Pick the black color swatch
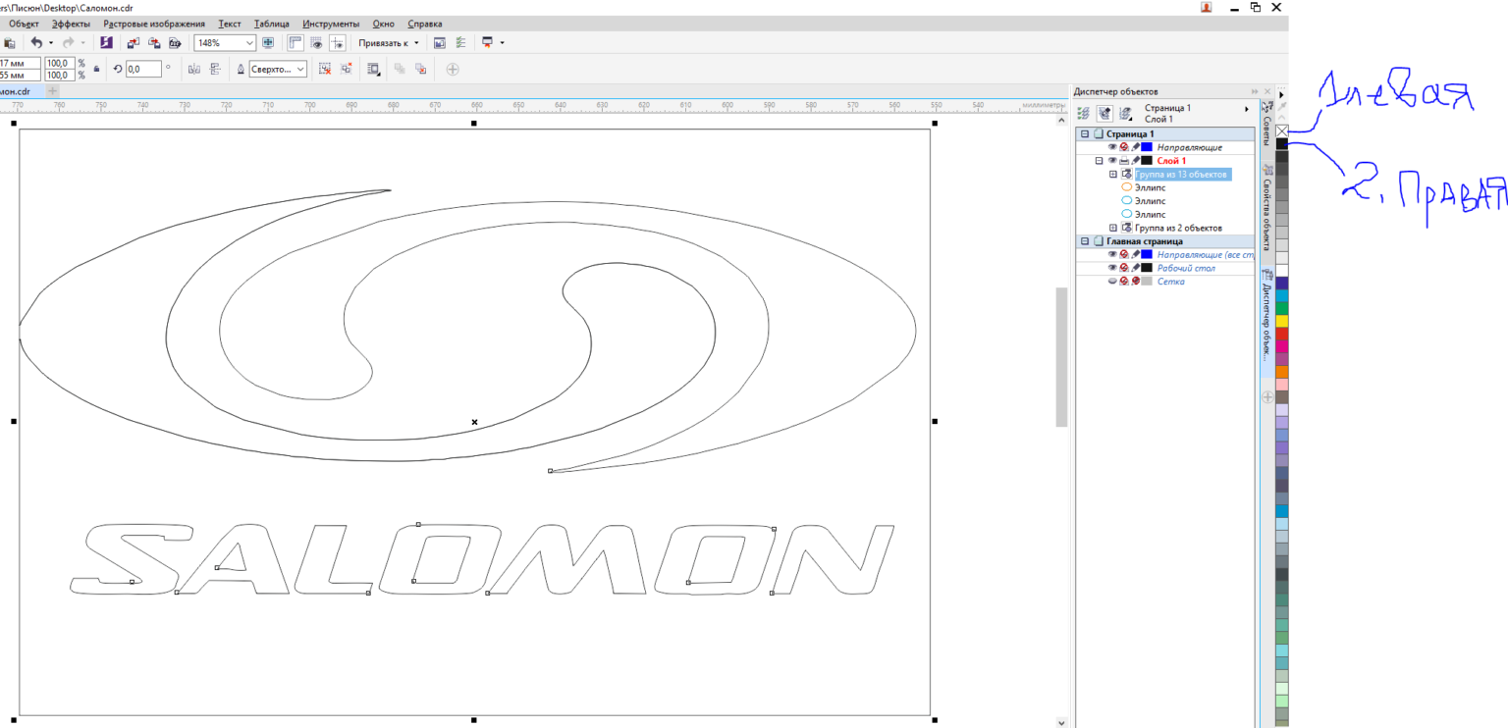This screenshot has width=1508, height=728. (1281, 143)
